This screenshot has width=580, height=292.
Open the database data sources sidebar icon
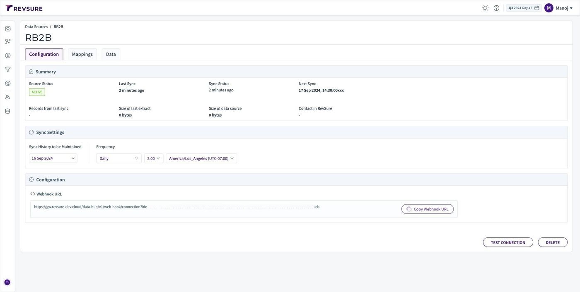click(8, 111)
